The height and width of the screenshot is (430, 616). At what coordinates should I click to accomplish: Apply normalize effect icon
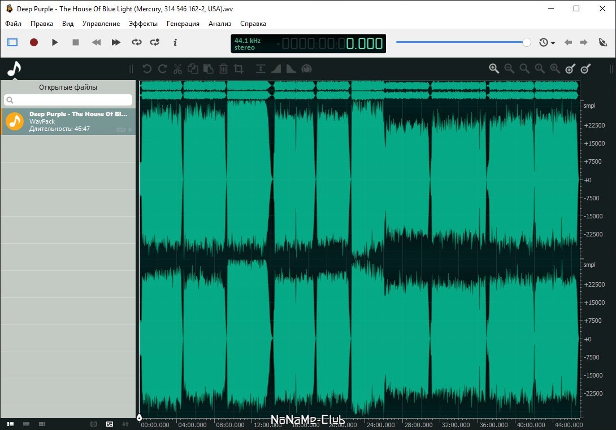pyautogui.click(x=261, y=69)
